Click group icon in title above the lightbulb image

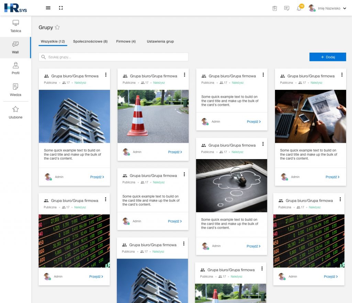coord(203,145)
